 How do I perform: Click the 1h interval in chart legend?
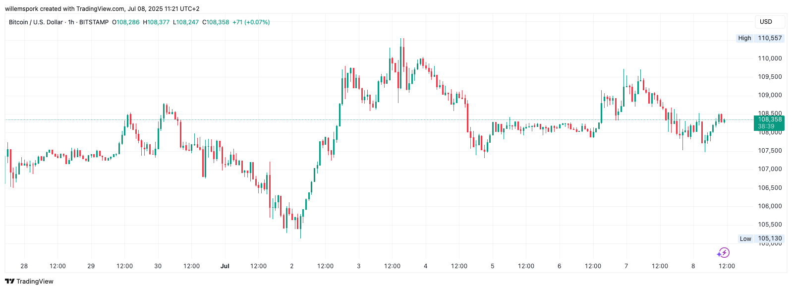click(x=71, y=22)
